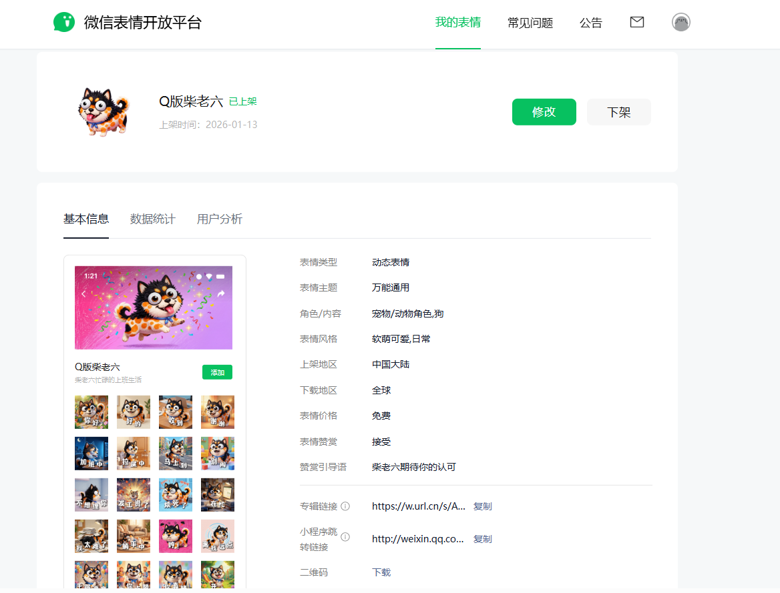Click the 微信表情开放平台 title text

point(143,23)
